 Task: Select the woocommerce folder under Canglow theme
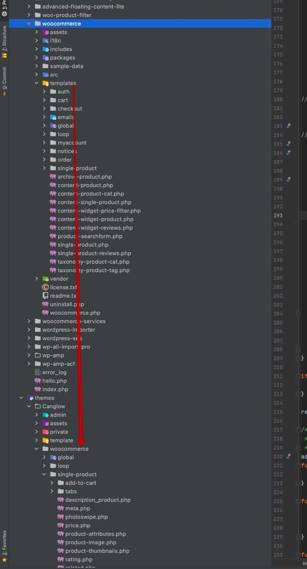pyautogui.click(x=69, y=449)
